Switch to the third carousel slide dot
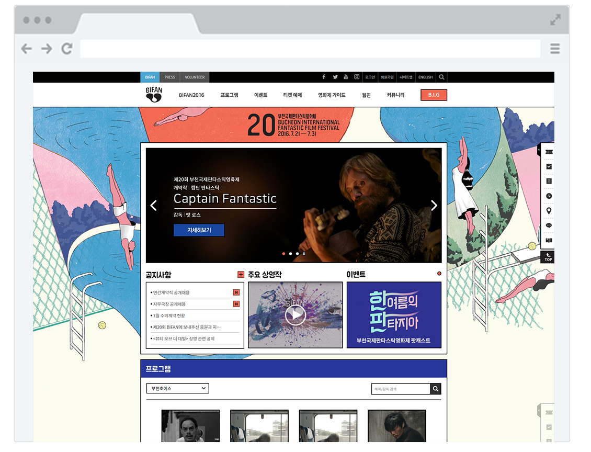This screenshot has height=452, width=591. (297, 254)
